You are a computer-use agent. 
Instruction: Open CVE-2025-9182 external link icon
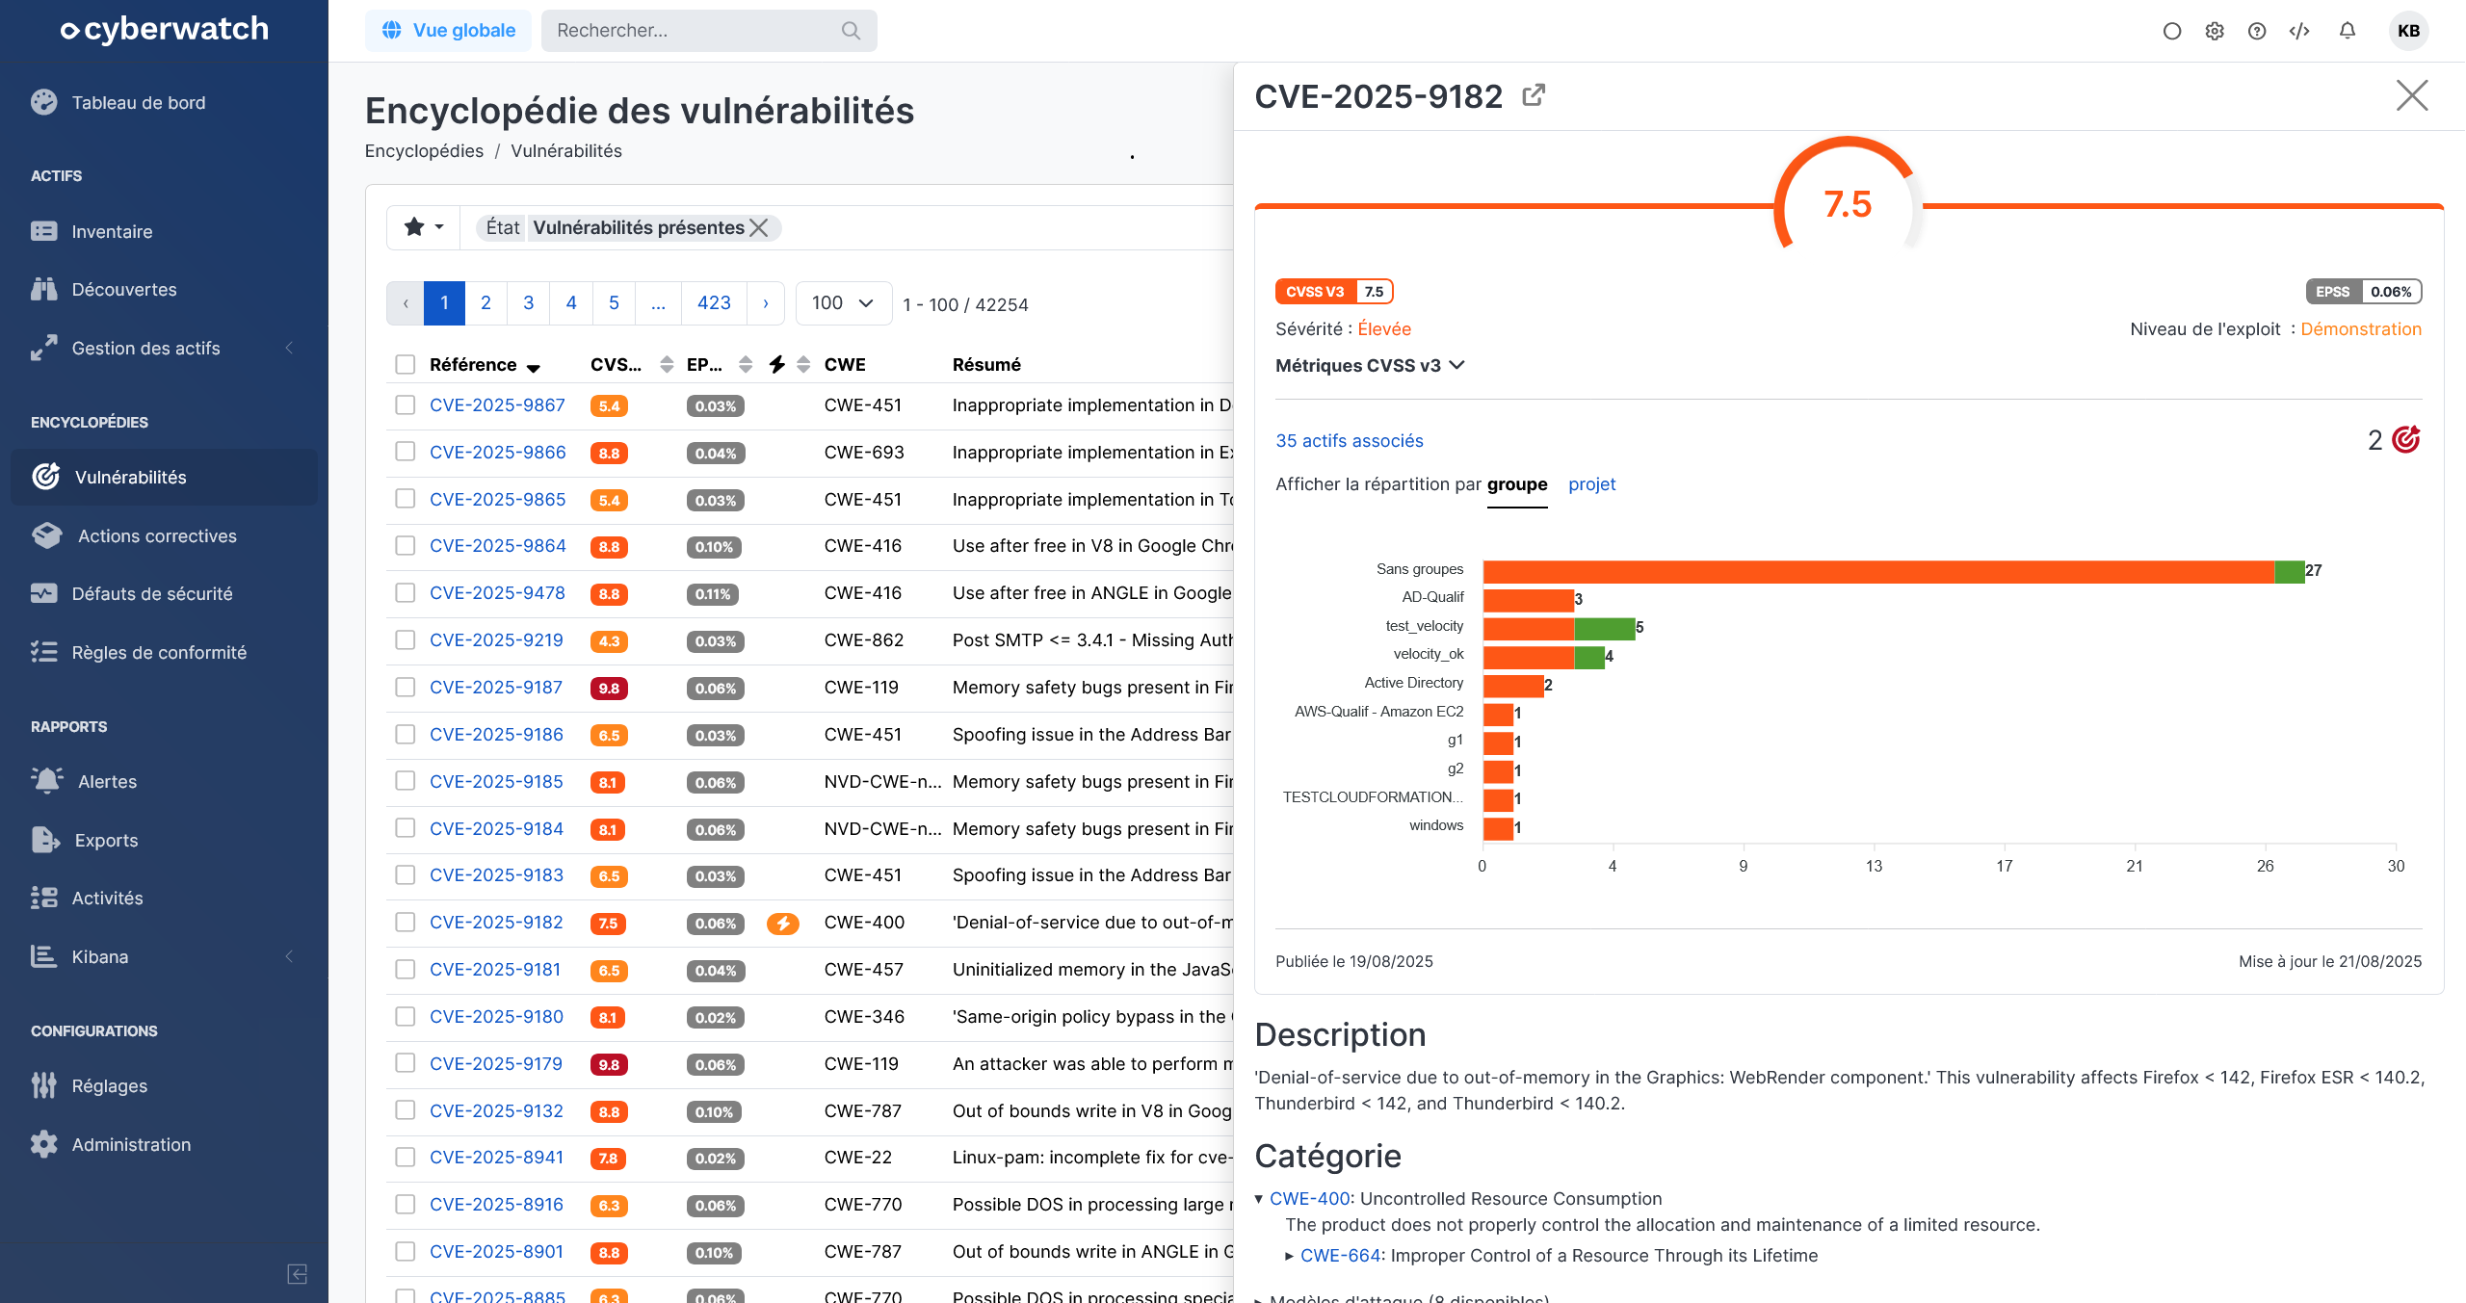click(1534, 95)
